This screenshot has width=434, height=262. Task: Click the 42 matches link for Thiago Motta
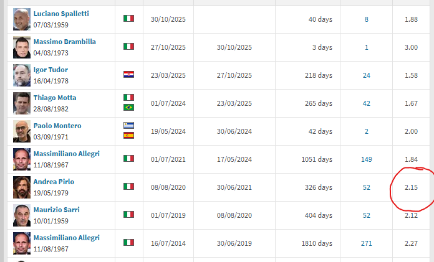[367, 103]
